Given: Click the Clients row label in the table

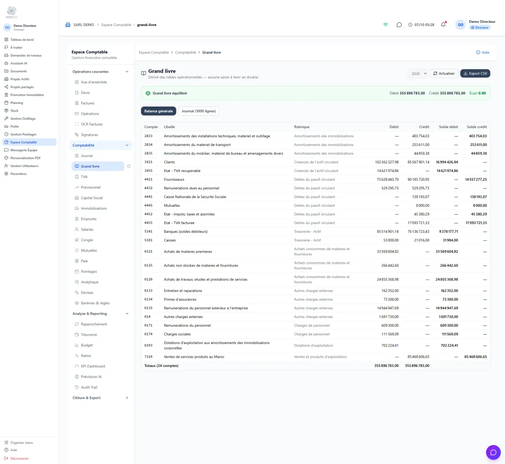Looking at the screenshot, I should (169, 162).
